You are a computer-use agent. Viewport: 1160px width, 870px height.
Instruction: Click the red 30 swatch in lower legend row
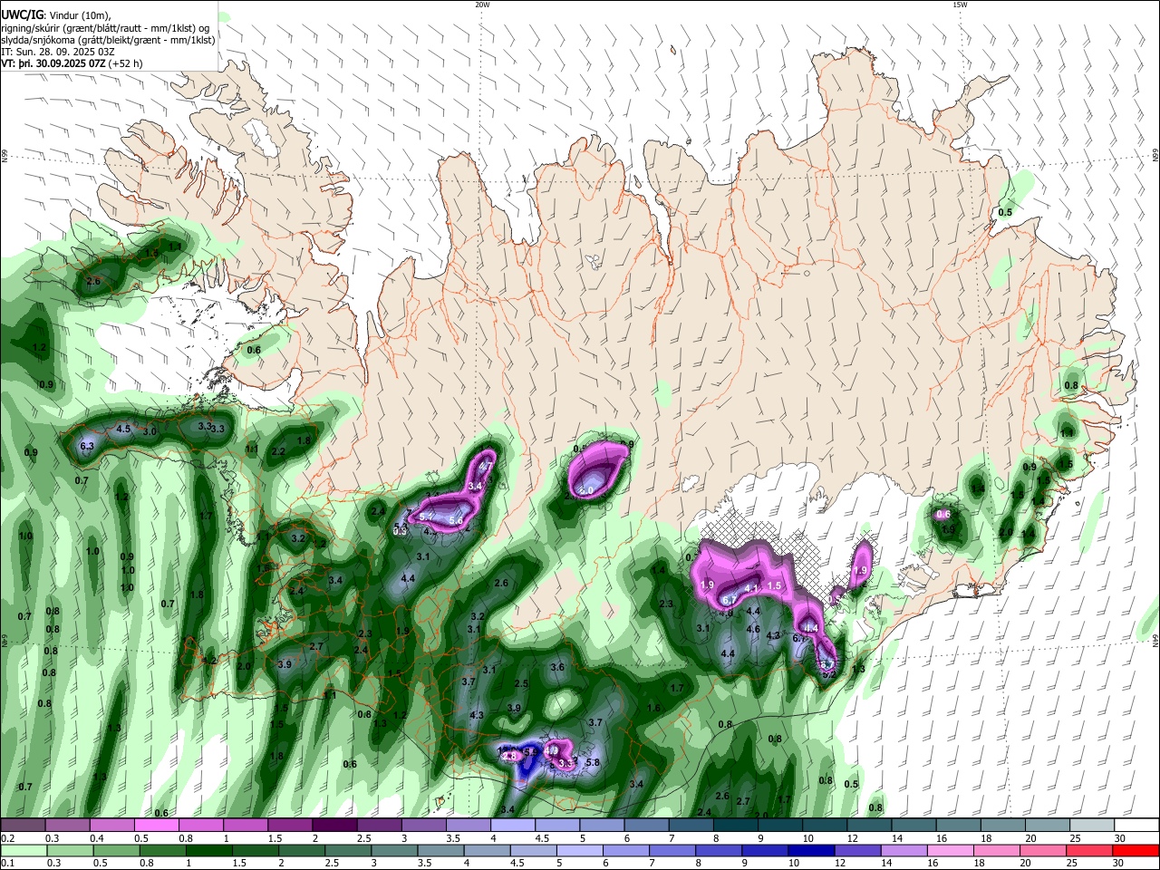click(1137, 850)
